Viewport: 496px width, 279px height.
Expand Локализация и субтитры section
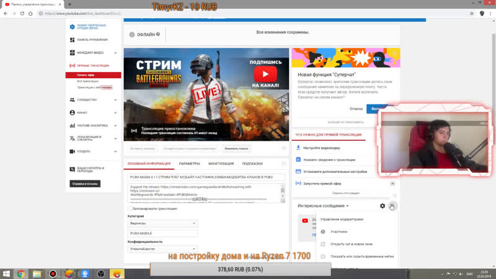pyautogui.click(x=115, y=138)
